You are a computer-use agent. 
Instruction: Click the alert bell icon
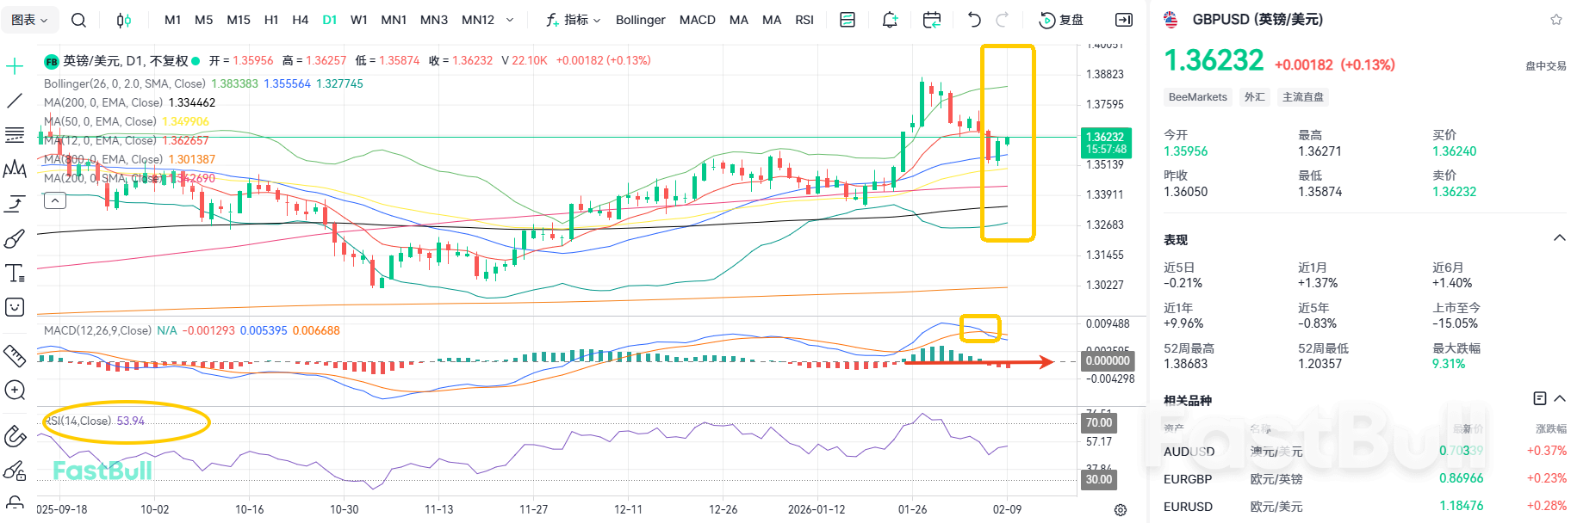click(890, 20)
